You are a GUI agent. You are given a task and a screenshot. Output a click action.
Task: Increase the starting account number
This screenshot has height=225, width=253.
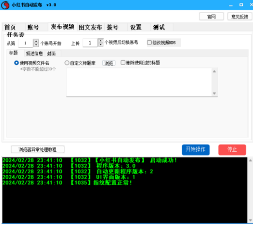coord(36,41)
